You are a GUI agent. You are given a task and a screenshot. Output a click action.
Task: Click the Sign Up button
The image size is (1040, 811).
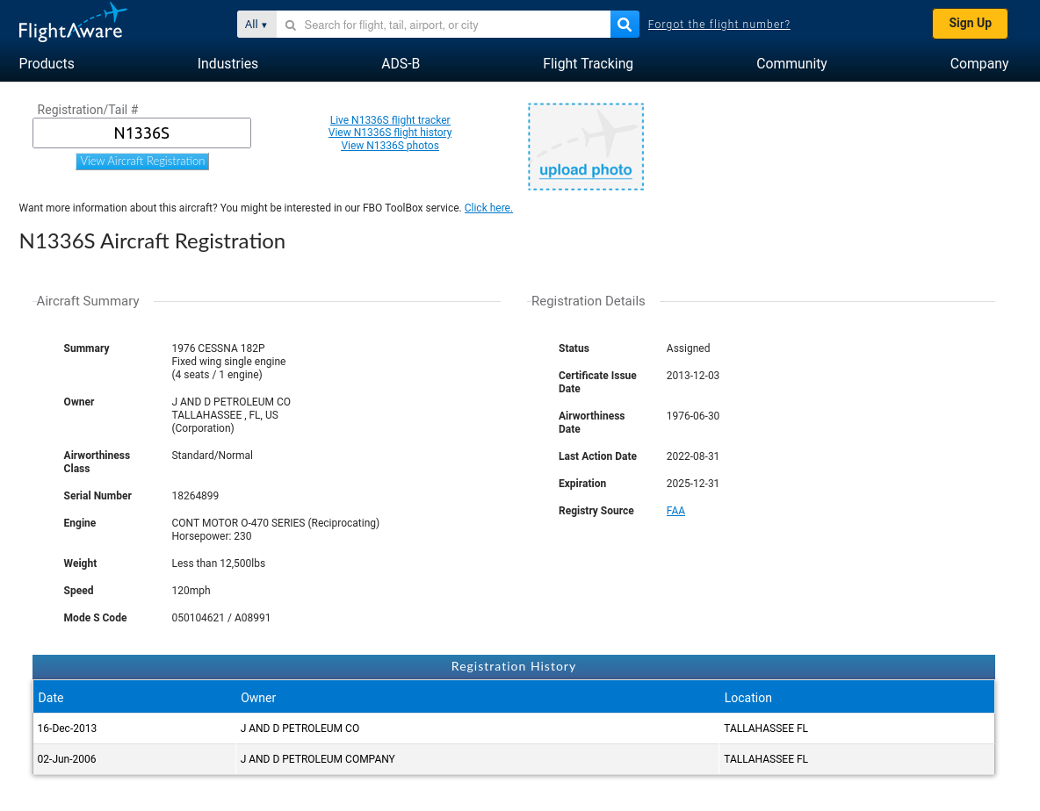pyautogui.click(x=970, y=23)
